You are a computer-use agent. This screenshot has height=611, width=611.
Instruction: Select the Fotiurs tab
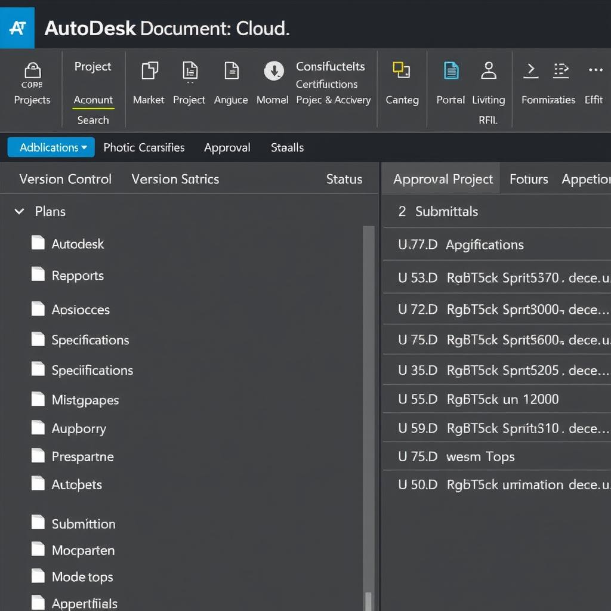[529, 179]
